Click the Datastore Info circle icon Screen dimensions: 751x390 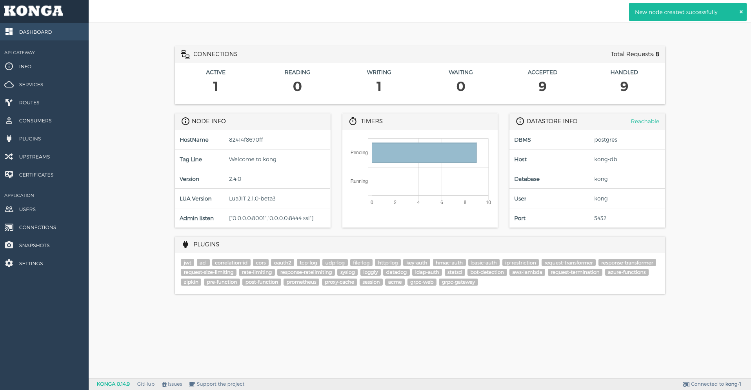point(520,121)
